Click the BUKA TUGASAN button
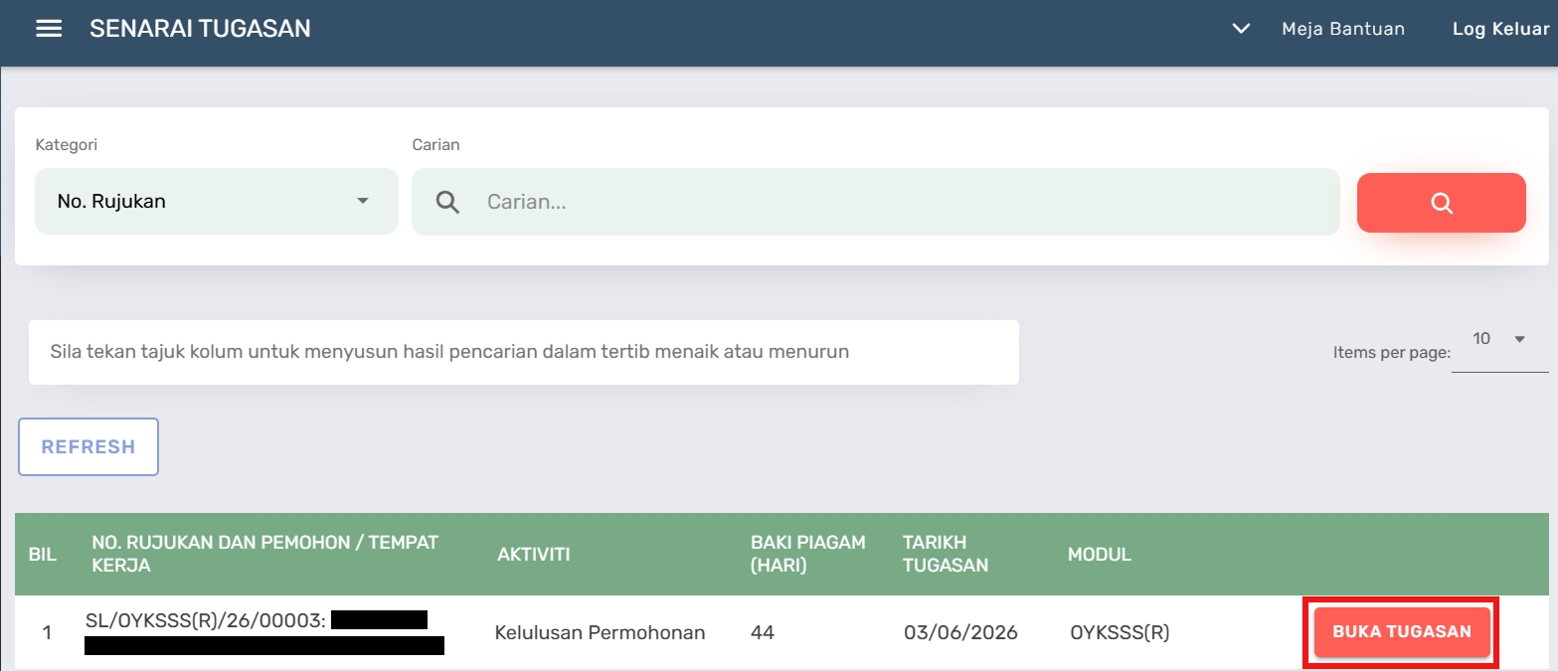1558x671 pixels. [x=1402, y=632]
